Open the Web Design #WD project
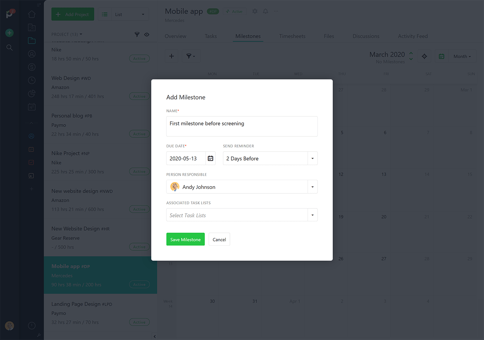 [x=101, y=87]
